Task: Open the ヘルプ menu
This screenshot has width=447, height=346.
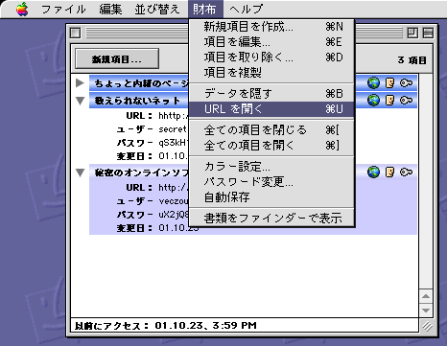Action: click(x=246, y=9)
